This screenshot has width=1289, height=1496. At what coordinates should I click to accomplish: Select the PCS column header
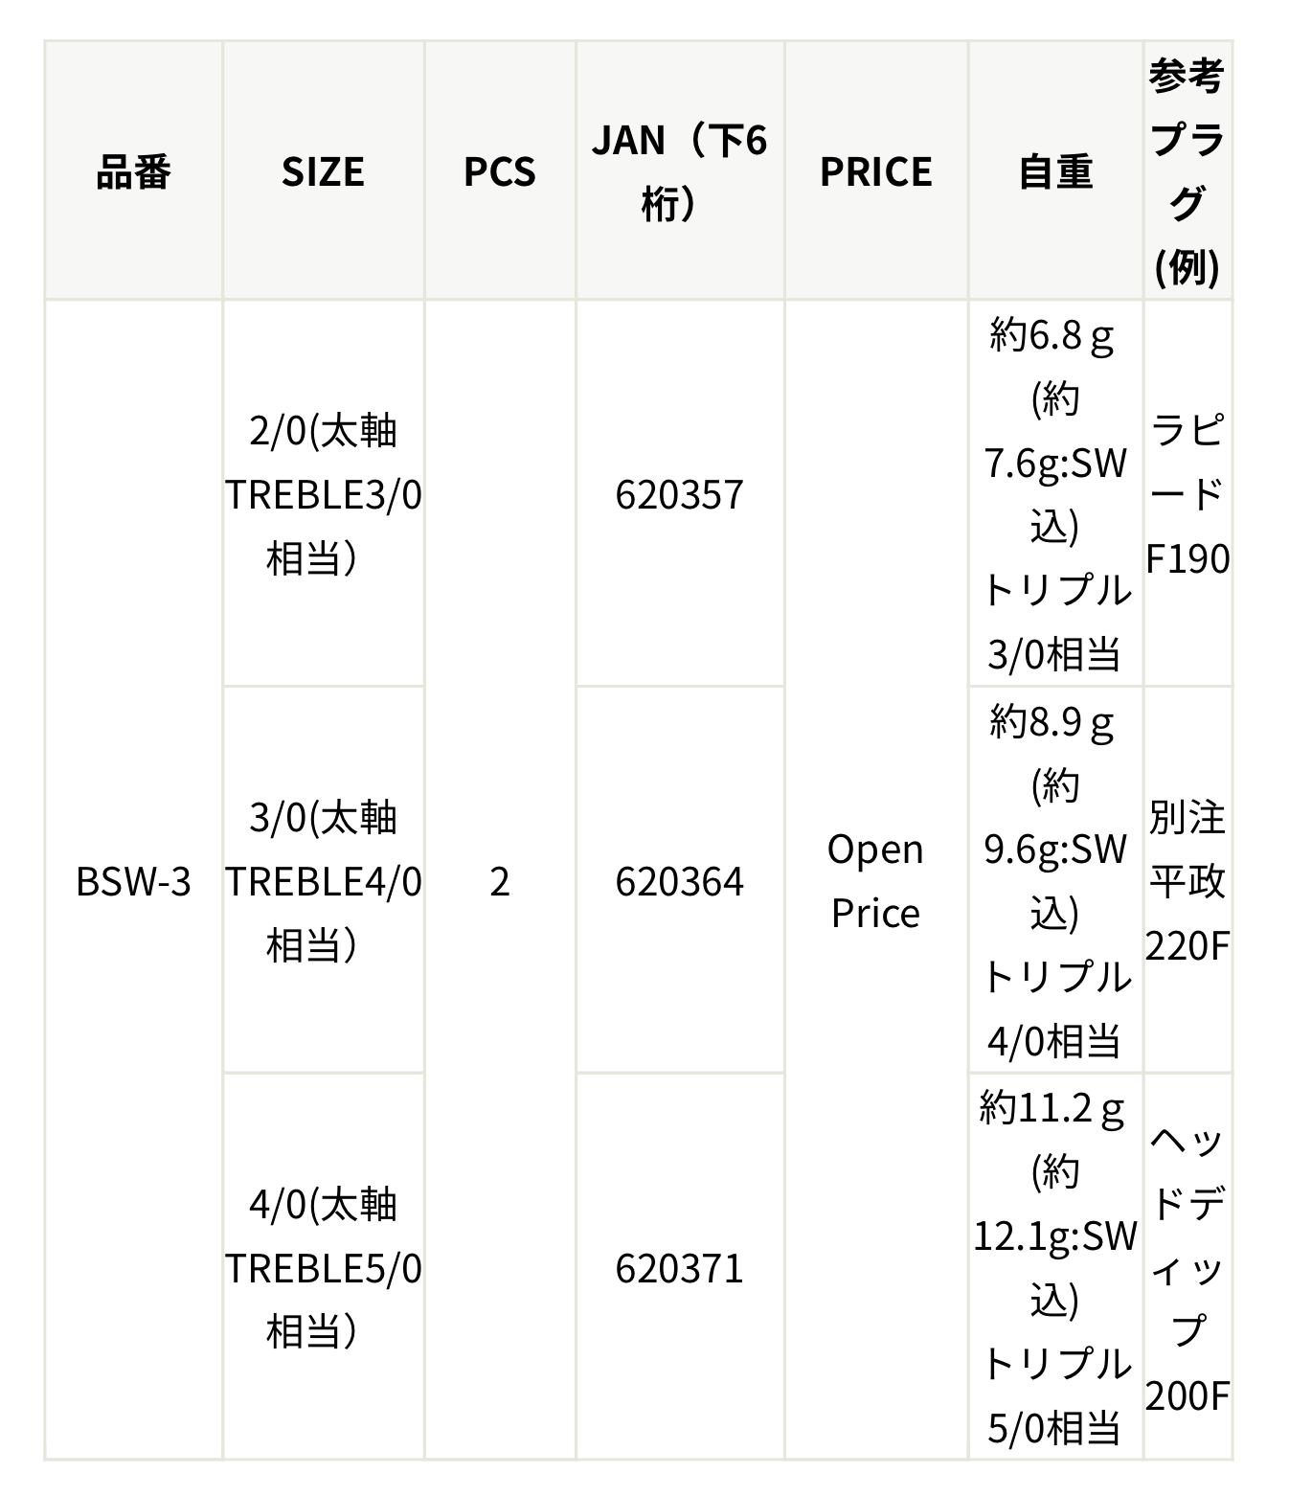[499, 171]
